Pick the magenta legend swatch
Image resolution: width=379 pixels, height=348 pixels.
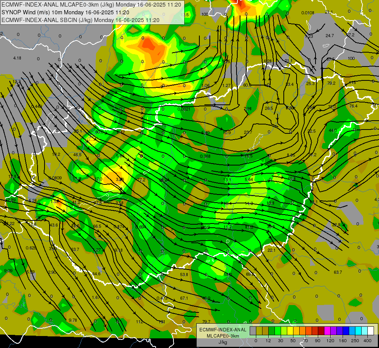pyautogui.click(x=328, y=331)
